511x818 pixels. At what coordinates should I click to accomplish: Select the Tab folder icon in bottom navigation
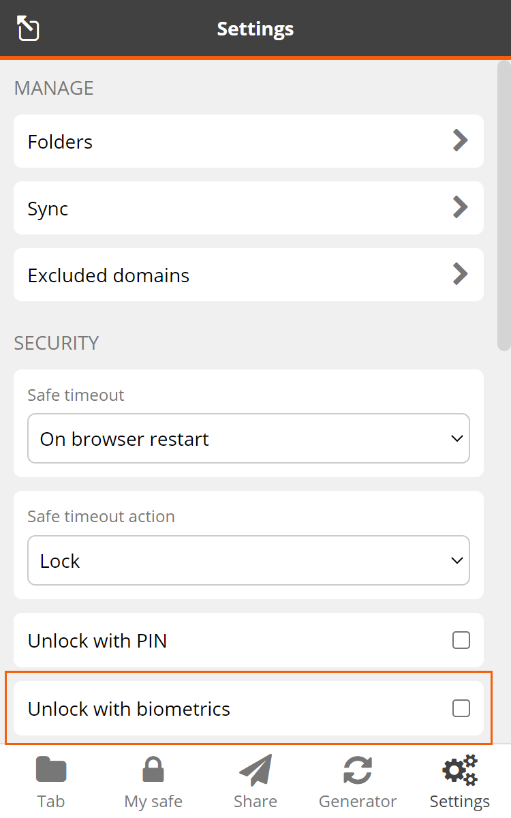(51, 770)
